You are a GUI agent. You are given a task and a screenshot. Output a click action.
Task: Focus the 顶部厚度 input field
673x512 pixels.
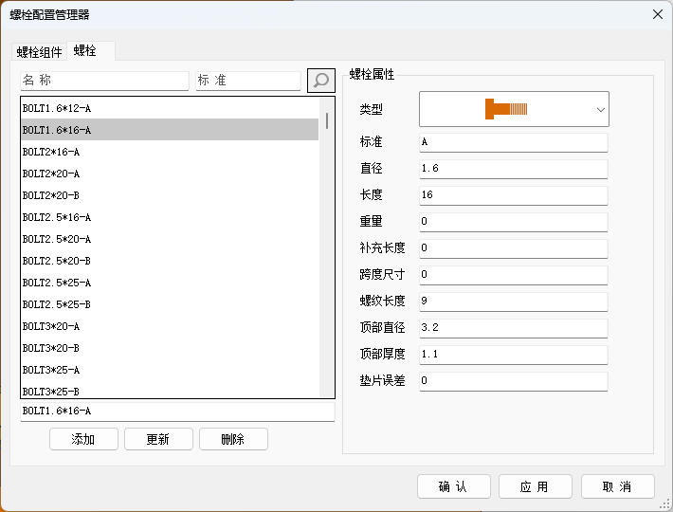pyautogui.click(x=514, y=355)
